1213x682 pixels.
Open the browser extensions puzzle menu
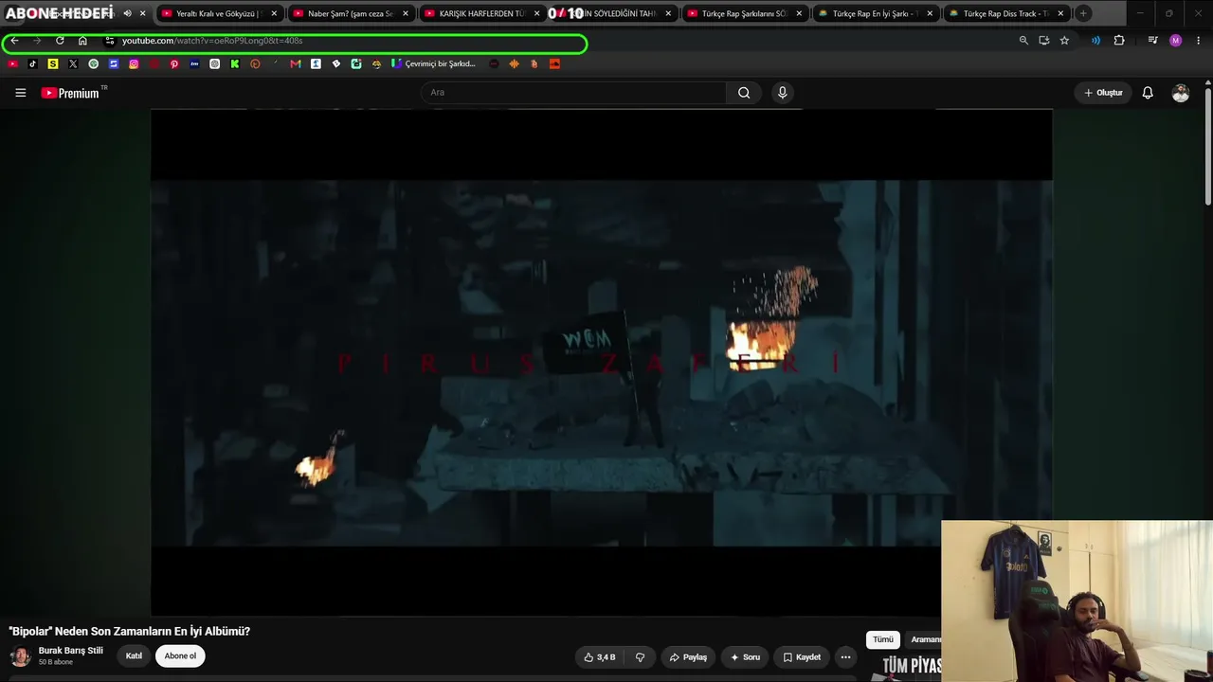point(1119,41)
